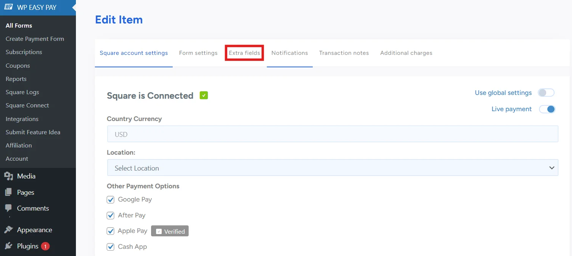Image resolution: width=572 pixels, height=256 pixels.
Task: Open the Comments menu label
Action: coord(33,208)
